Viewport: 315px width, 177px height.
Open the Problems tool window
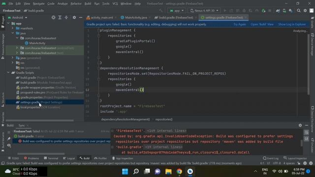pyautogui.click(x=31, y=158)
